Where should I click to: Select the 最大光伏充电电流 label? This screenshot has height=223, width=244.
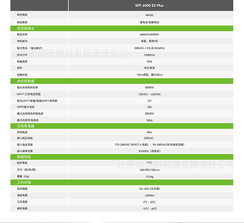(28, 120)
